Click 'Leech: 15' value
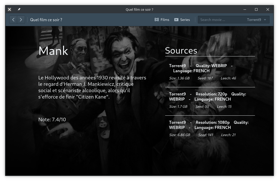 point(224,106)
